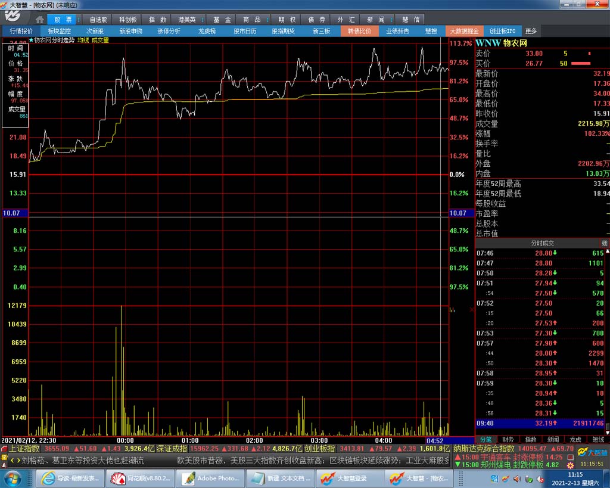The image size is (610, 488).
Task: Select the 09:40 highlighted trade row
Action: pos(540,424)
